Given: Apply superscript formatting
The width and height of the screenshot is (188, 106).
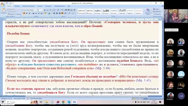Looking at the screenshot, I should point(39,13).
